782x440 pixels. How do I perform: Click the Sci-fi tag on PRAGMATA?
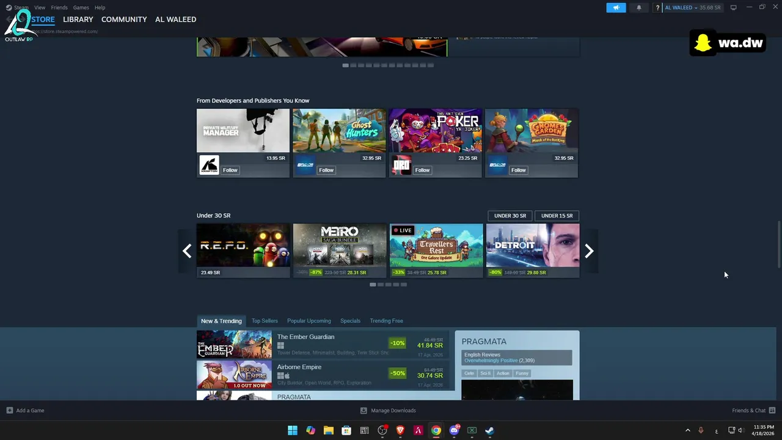pos(486,373)
